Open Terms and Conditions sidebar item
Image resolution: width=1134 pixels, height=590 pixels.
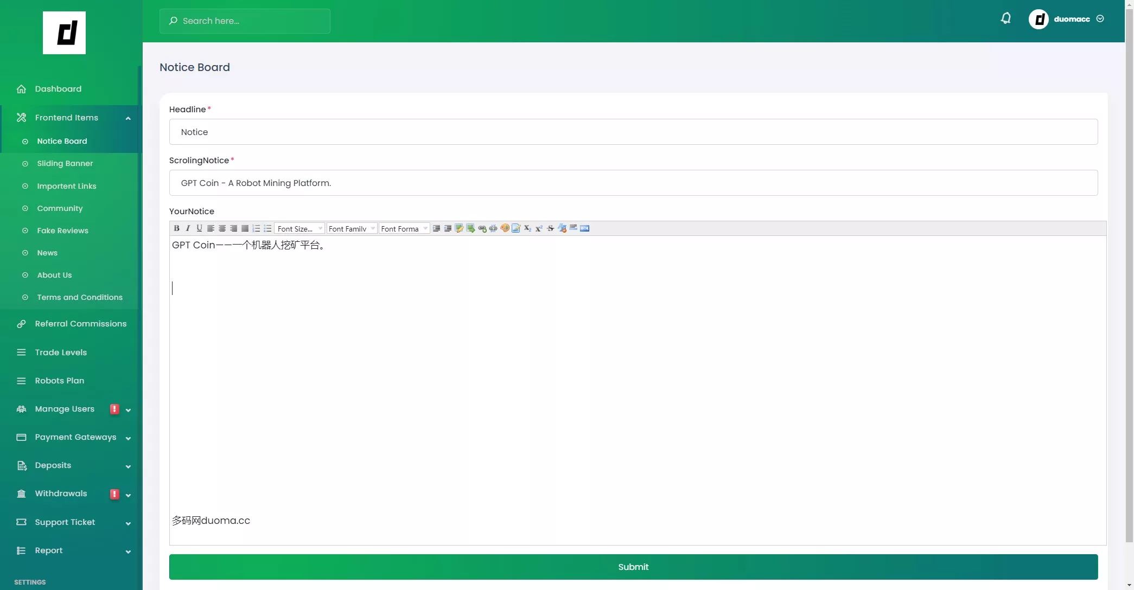(x=80, y=297)
